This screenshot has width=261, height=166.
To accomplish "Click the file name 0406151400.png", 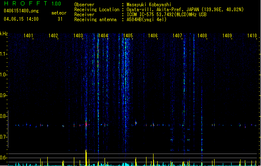I will point(21,11).
